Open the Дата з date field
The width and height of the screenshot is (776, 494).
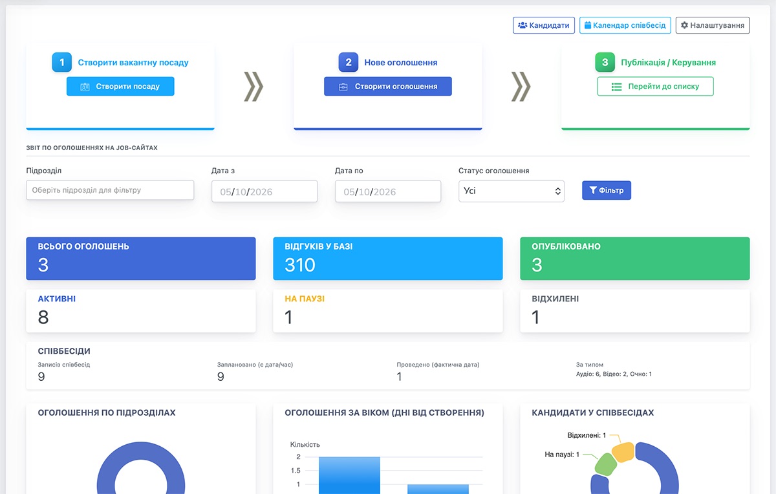tap(264, 191)
